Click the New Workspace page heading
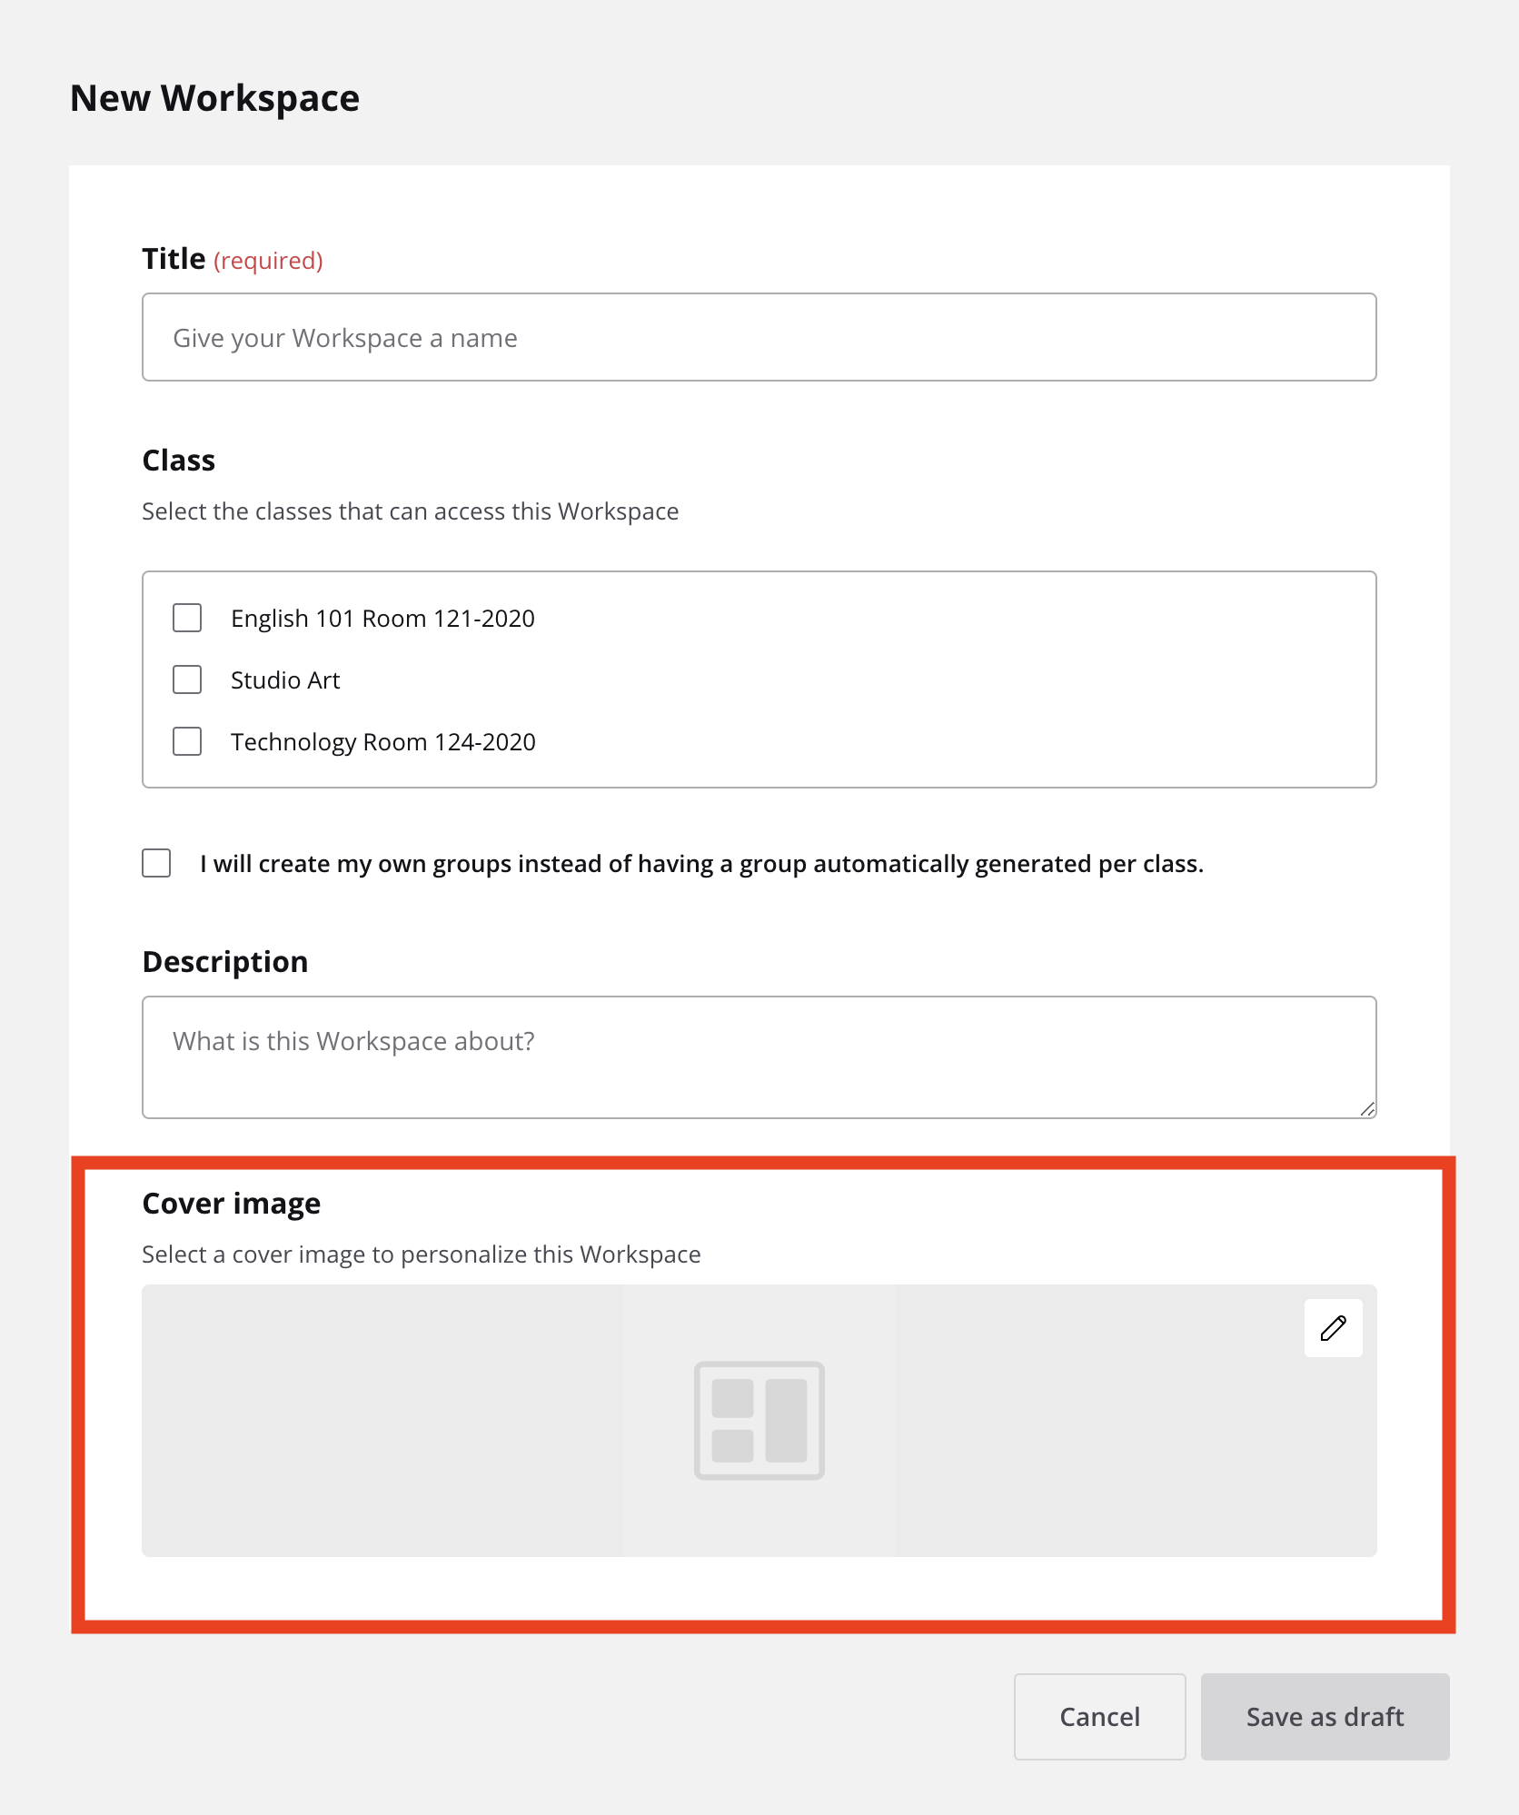 (215, 98)
